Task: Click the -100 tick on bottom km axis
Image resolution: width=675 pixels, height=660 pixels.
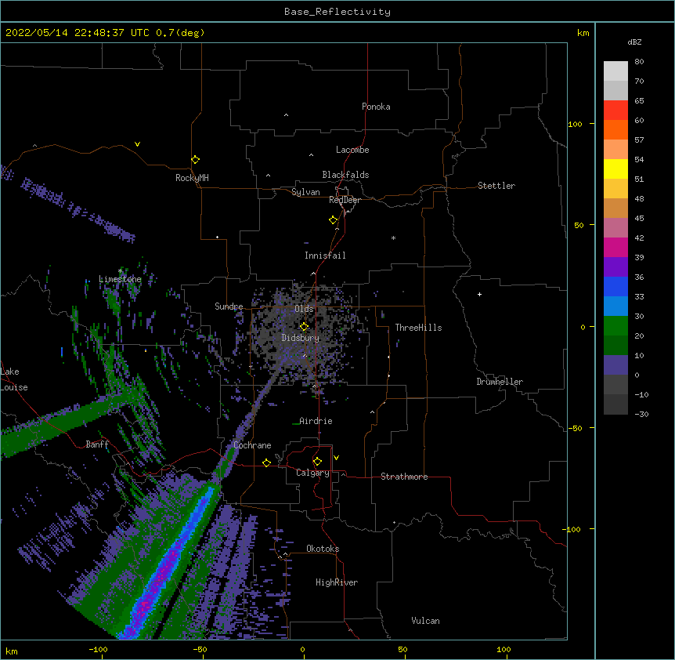Action: click(x=98, y=650)
